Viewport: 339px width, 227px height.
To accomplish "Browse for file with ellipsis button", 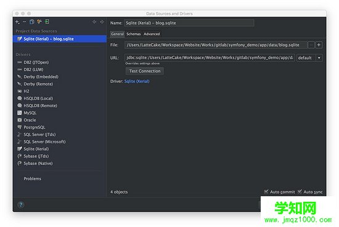I will tap(311, 45).
